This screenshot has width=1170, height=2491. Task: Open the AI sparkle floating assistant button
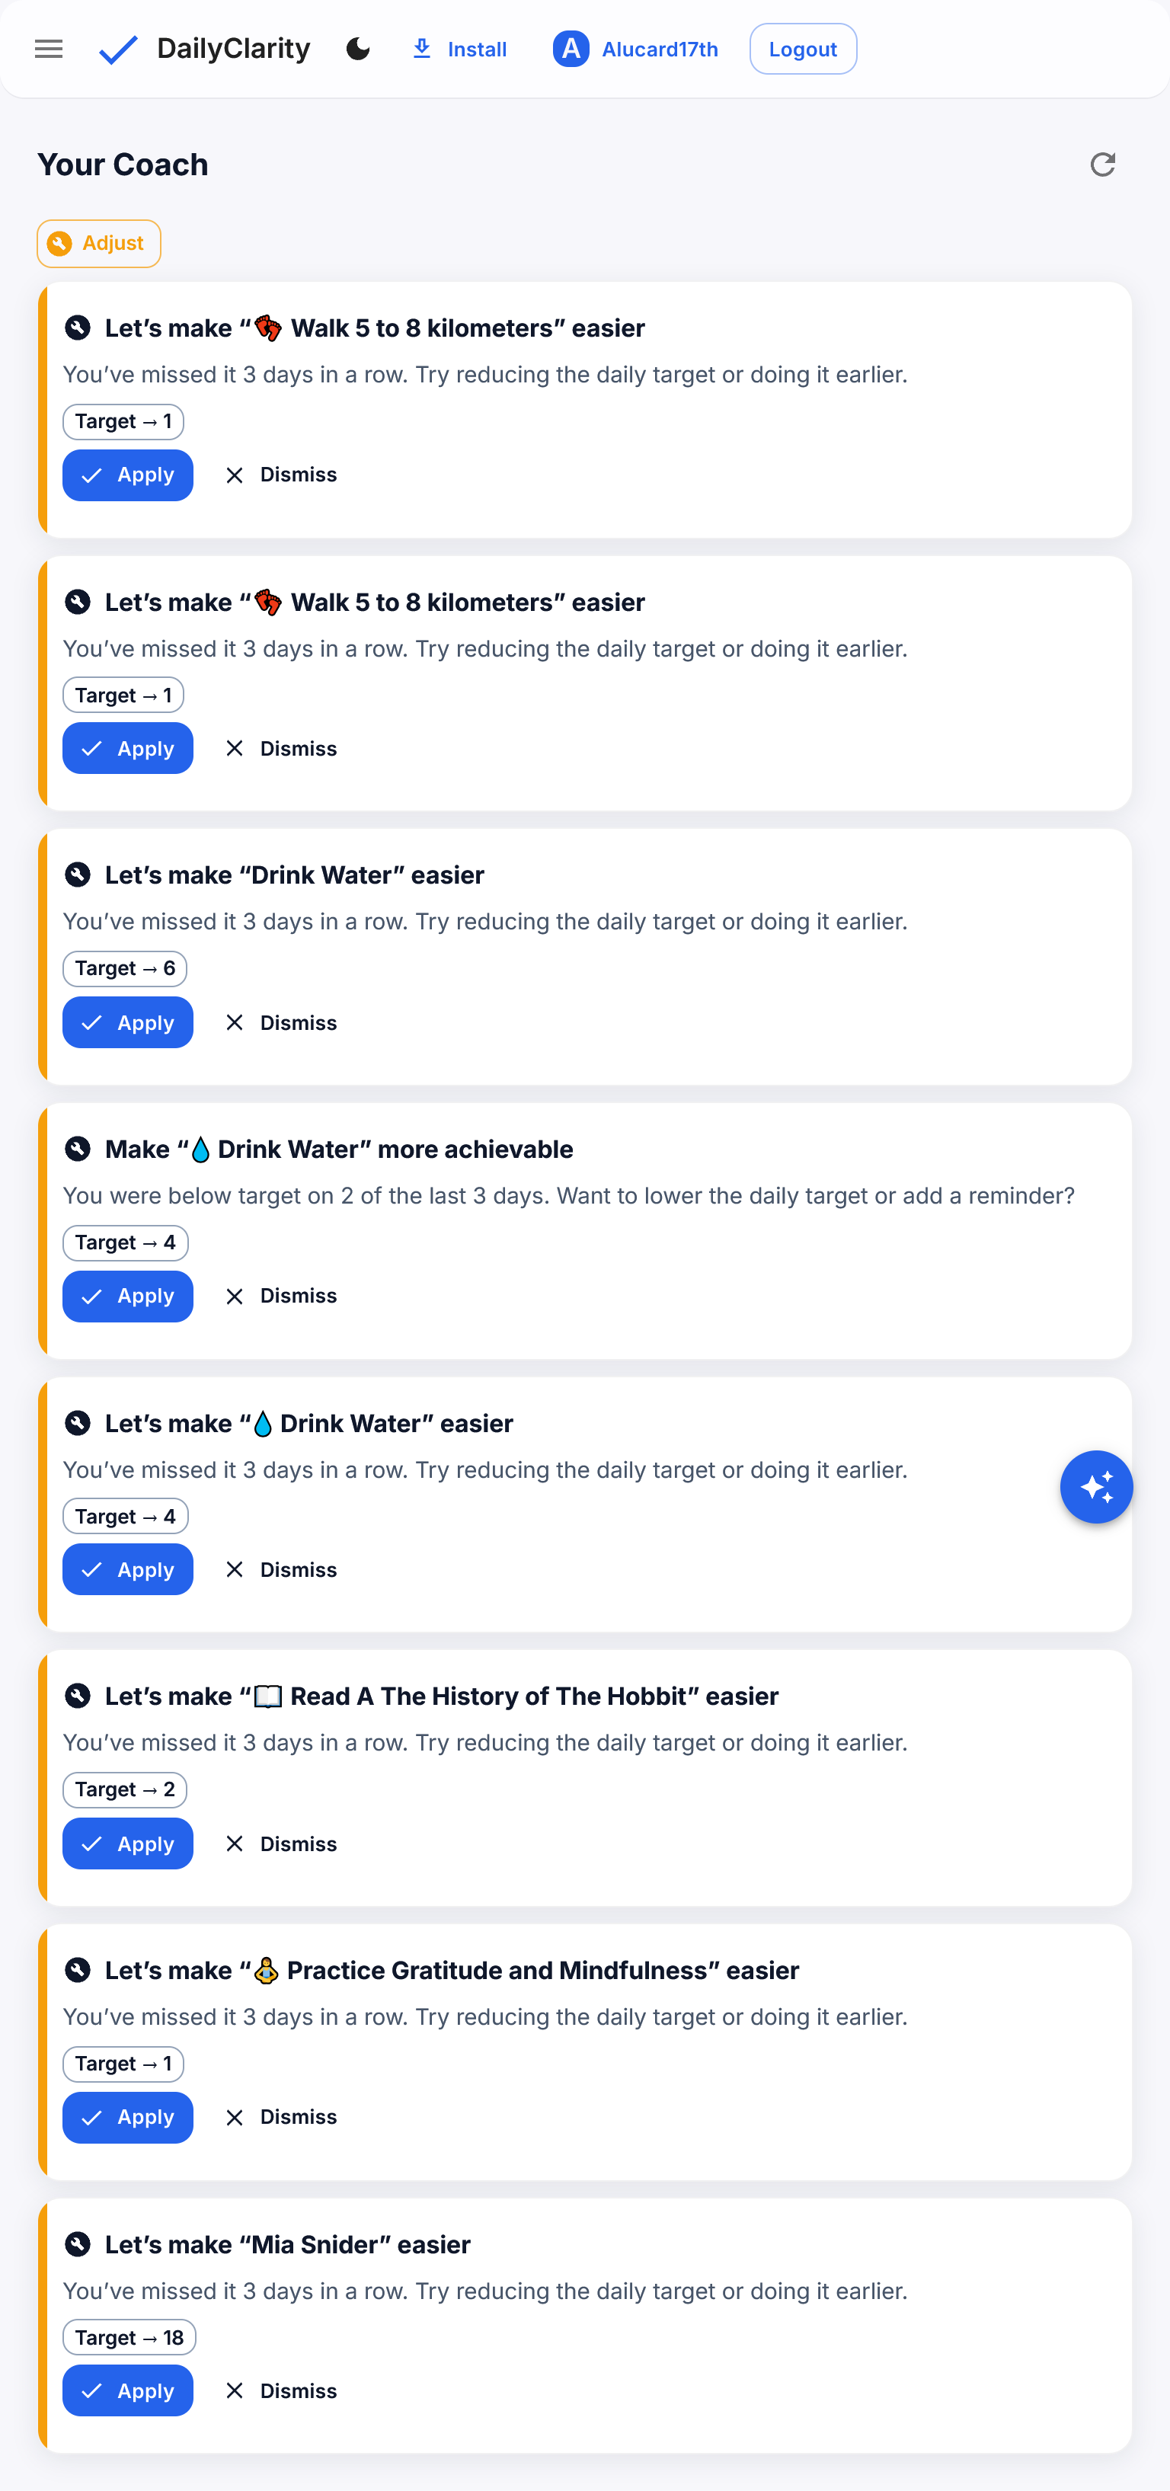(1095, 1486)
